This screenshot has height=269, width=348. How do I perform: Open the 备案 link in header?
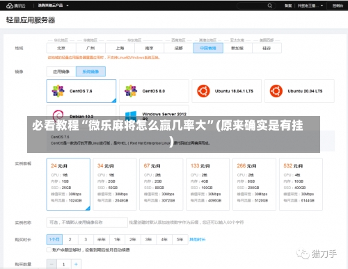288,6
